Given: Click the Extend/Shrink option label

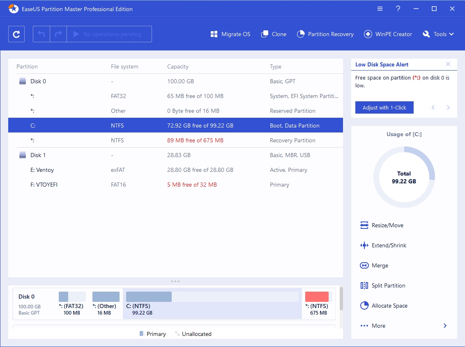Looking at the screenshot, I should (389, 245).
